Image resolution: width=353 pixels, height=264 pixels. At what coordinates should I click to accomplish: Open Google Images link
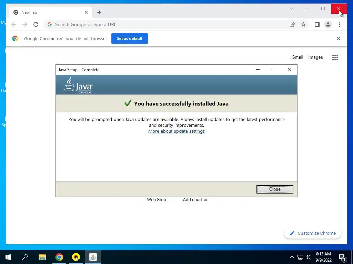coord(315,57)
